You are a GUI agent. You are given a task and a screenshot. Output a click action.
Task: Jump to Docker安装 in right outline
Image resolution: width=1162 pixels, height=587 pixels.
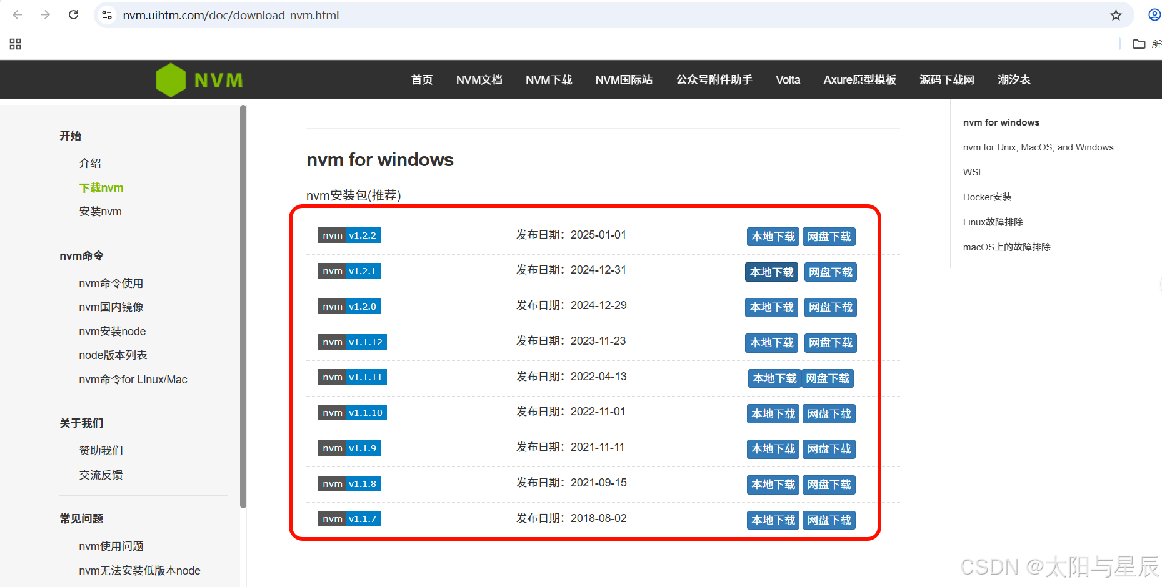(987, 197)
